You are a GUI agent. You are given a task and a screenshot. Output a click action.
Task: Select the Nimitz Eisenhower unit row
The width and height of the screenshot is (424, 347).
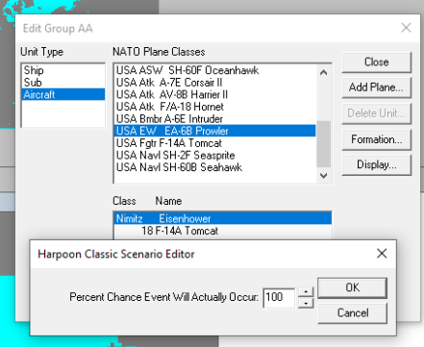[x=223, y=218]
